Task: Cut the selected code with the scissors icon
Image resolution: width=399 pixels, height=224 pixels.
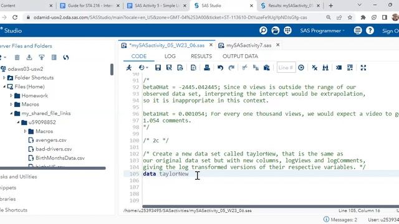Action: click(x=244, y=68)
